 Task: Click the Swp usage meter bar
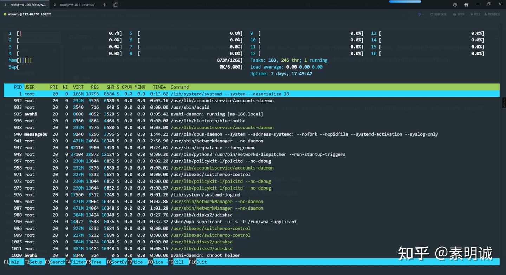pos(126,67)
